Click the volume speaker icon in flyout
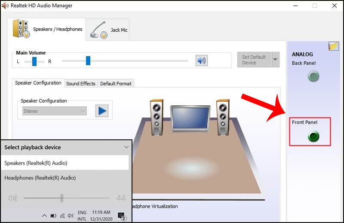Viewport: 344px width, 223px height. pyautogui.click(x=13, y=198)
